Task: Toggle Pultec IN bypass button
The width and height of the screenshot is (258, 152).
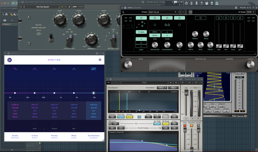Action: [x=62, y=7]
